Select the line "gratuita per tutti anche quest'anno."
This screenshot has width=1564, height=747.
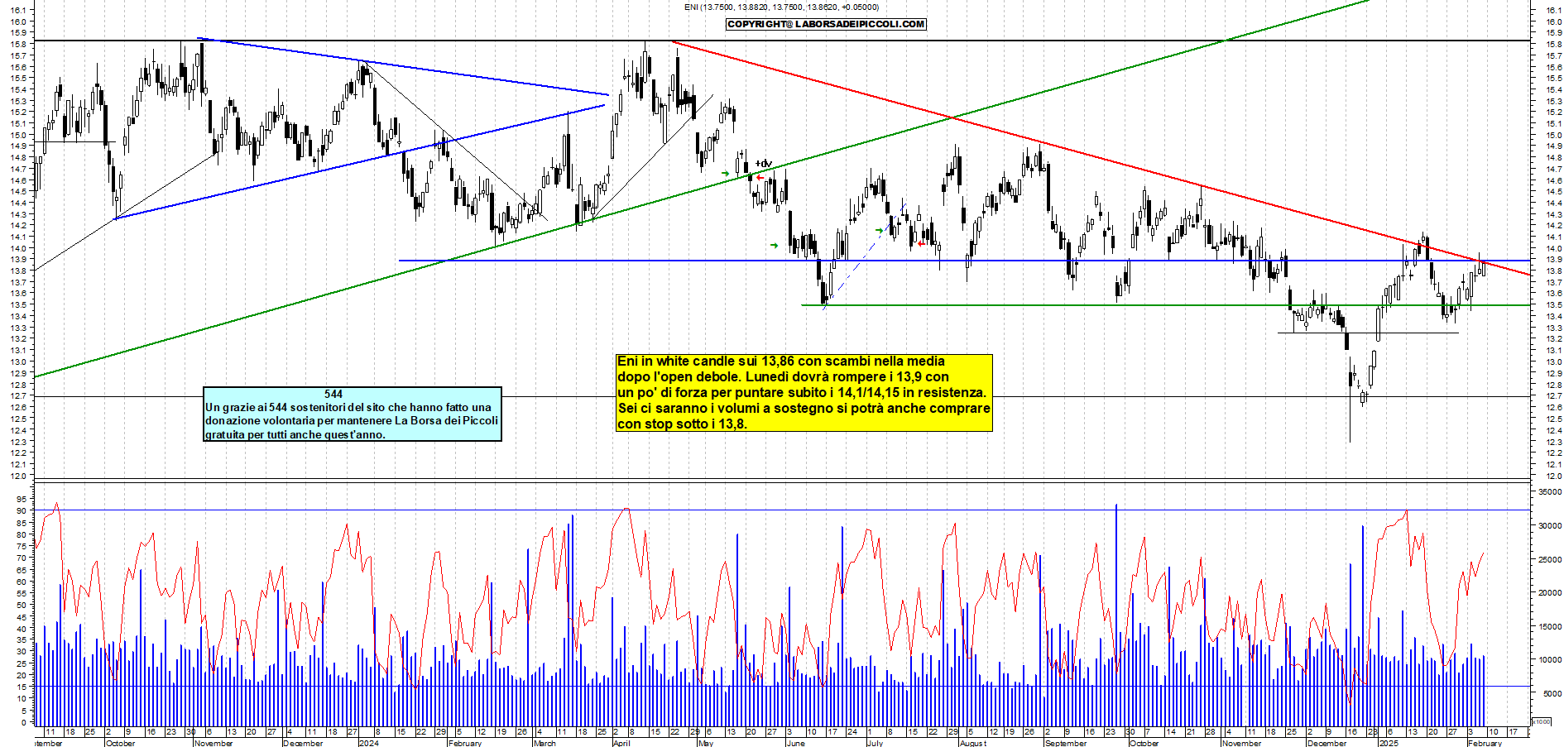pos(295,434)
